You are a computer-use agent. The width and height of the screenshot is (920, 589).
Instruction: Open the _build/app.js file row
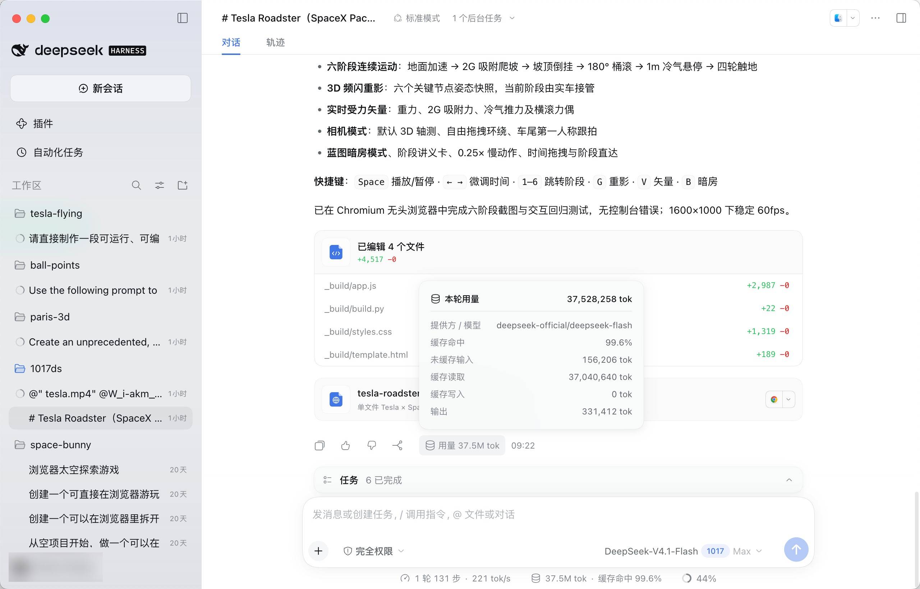click(x=558, y=285)
